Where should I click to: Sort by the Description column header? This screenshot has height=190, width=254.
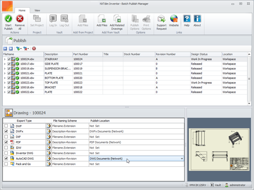(58, 54)
